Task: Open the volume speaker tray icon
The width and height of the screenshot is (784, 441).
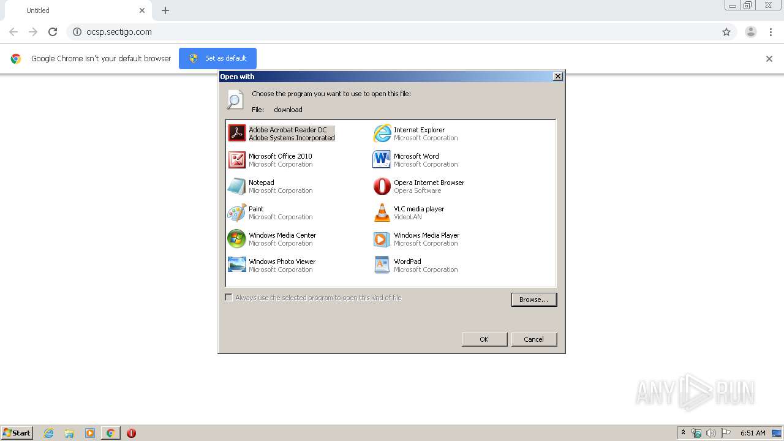Action: (711, 433)
